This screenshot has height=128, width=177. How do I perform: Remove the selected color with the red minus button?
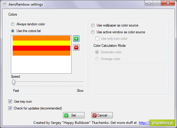pyautogui.click(x=76, y=47)
